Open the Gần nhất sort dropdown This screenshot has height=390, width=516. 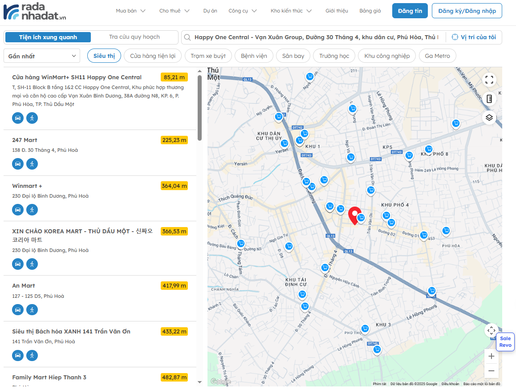[42, 56]
